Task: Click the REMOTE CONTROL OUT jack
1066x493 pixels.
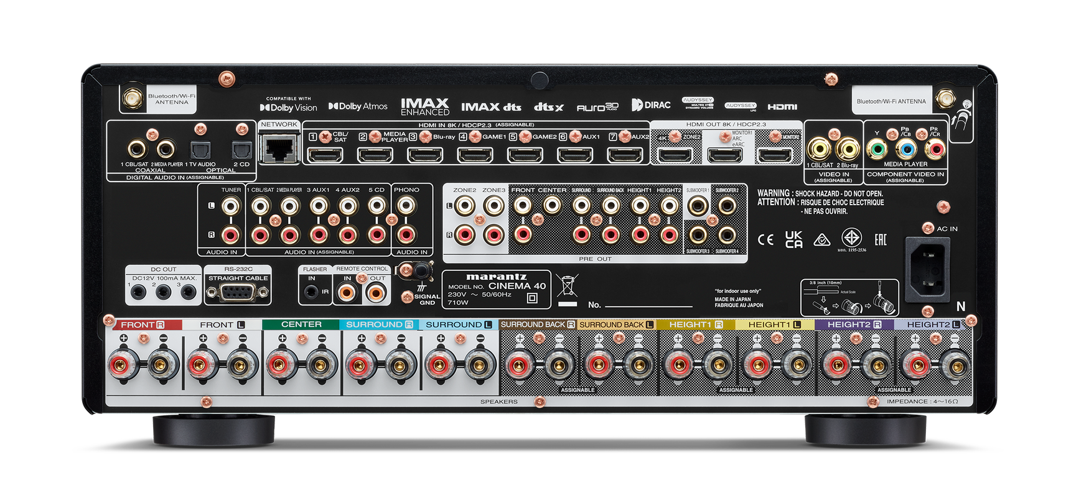Action: (x=375, y=292)
